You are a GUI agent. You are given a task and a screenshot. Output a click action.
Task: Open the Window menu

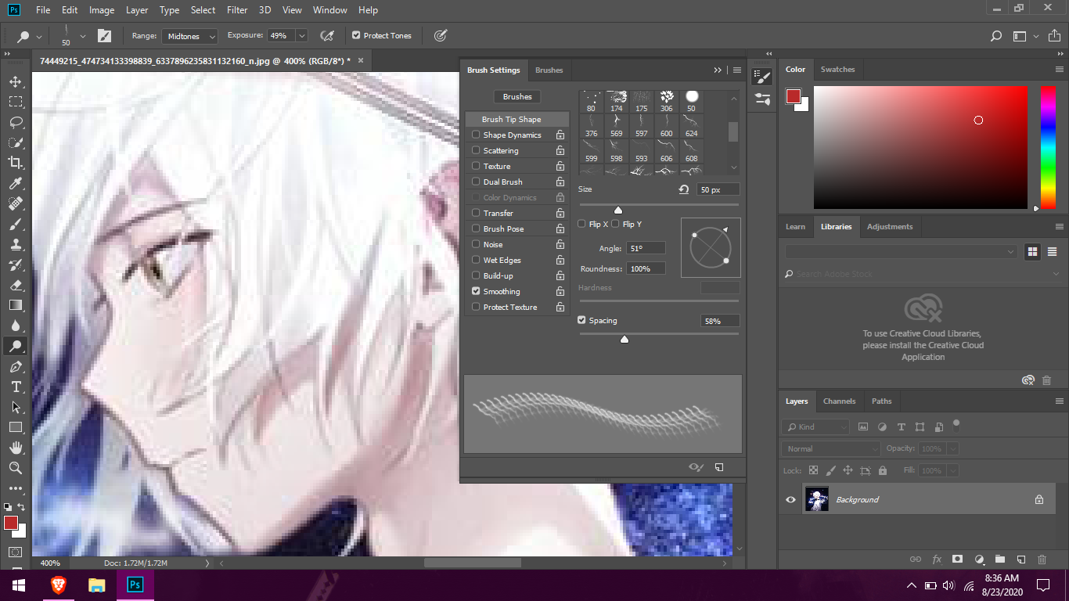329,10
